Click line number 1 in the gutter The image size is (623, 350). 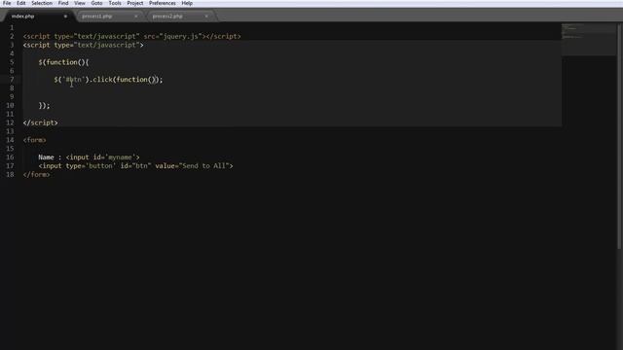pos(12,28)
